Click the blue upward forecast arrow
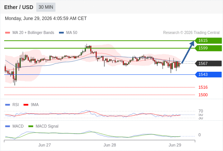Screen dimensions: 223x151 [x=188, y=52]
